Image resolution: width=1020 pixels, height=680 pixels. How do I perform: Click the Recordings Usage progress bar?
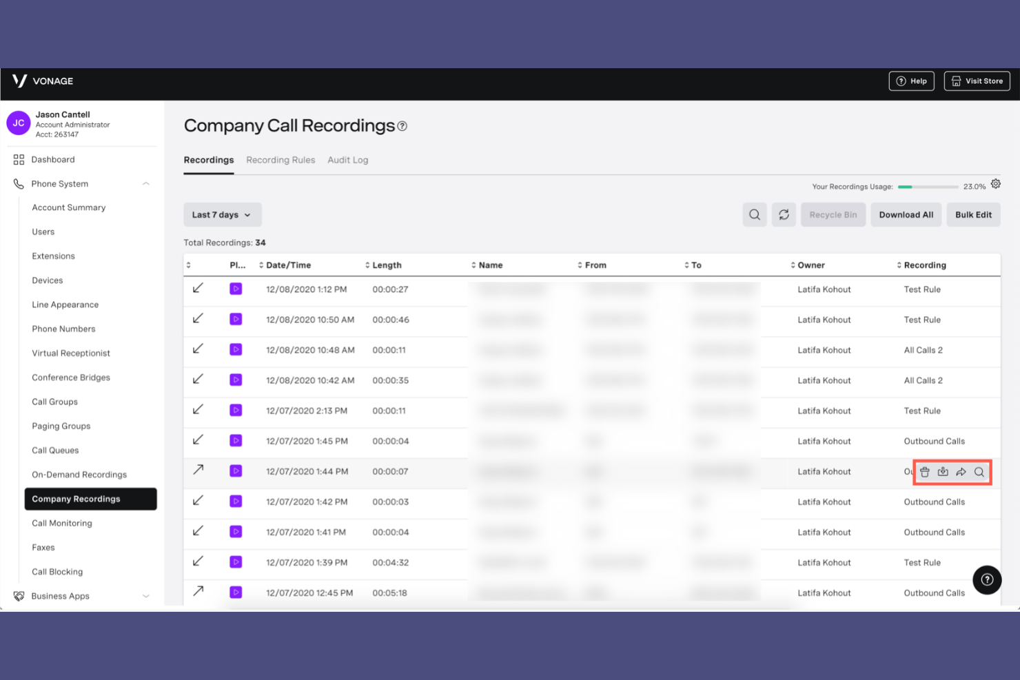pyautogui.click(x=928, y=186)
